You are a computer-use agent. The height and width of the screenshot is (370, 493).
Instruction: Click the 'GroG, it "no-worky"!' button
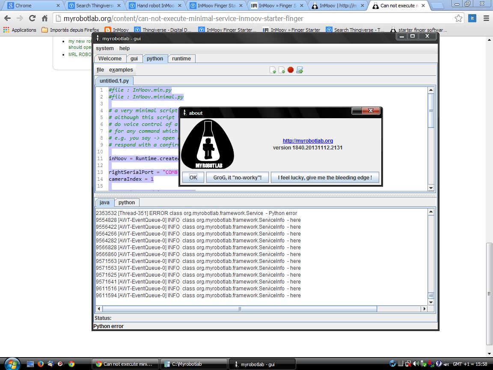238,177
